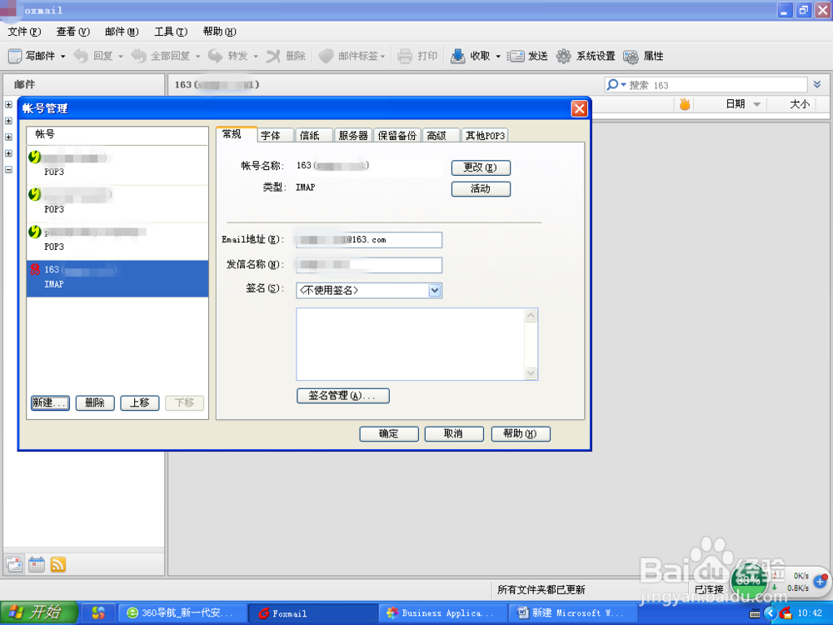Create a new account with 新建 button
This screenshot has height=625, width=833.
coord(49,402)
